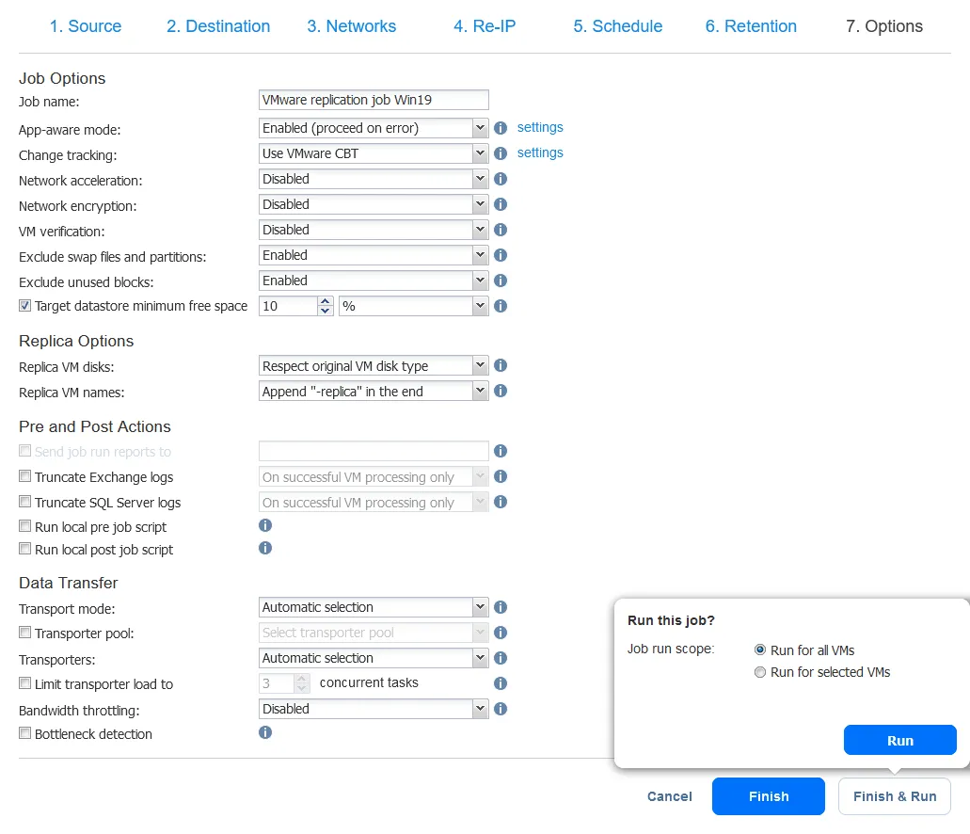View info for VM verification setting
Viewport: 970px width, 834px height.
pyautogui.click(x=500, y=230)
